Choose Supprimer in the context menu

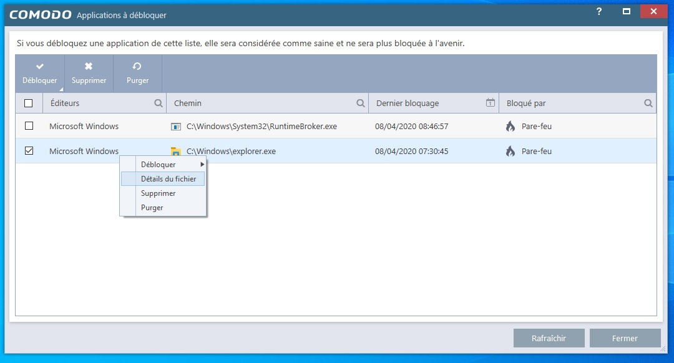(163, 193)
